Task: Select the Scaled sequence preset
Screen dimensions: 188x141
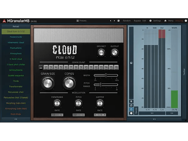Action: tap(16, 76)
